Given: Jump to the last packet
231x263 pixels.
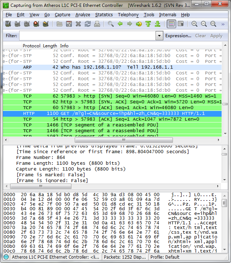Looking at the screenshot, I should click(158, 24).
